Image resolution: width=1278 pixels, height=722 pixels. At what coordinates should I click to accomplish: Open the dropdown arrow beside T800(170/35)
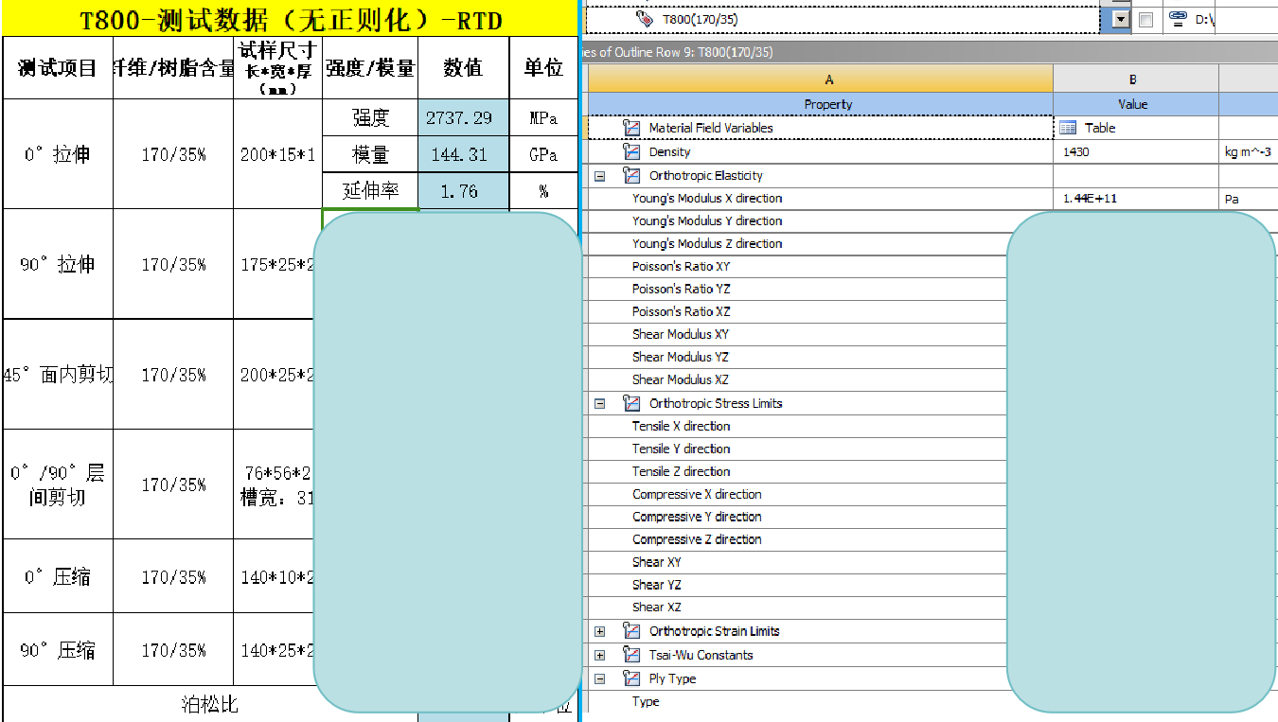tap(1121, 20)
